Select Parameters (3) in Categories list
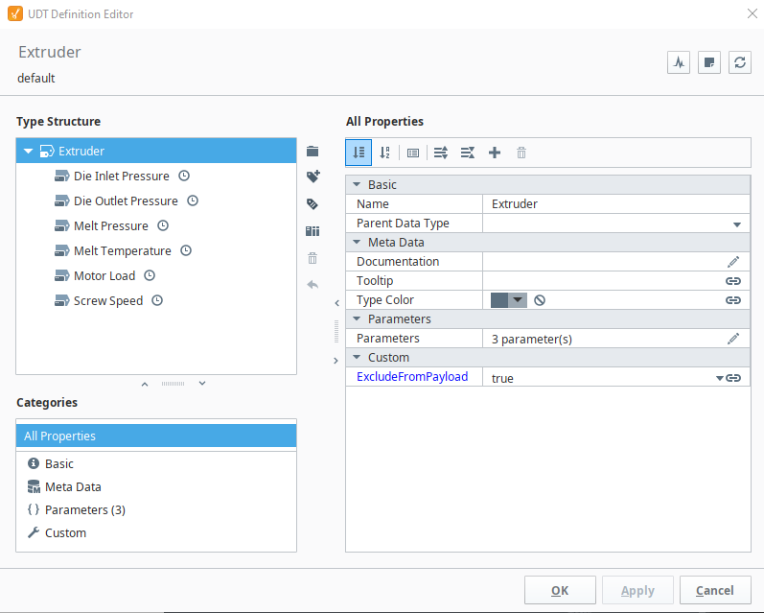 point(84,510)
